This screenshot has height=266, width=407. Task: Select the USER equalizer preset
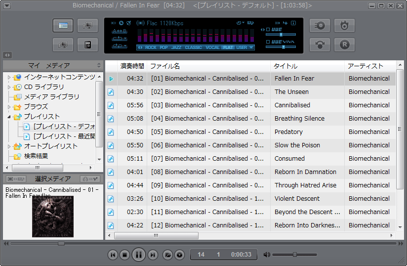coord(242,47)
